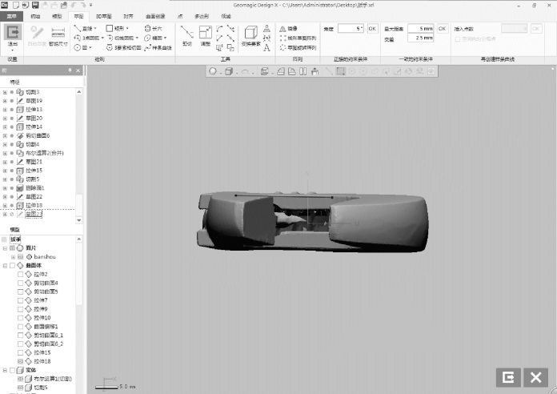Click OK button next to 最大距离 field
This screenshot has width=557, height=394.
[x=442, y=28]
